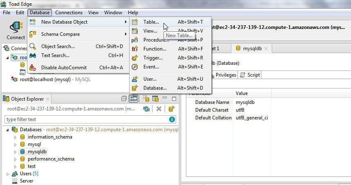Click the Script tab icon

click(242, 75)
